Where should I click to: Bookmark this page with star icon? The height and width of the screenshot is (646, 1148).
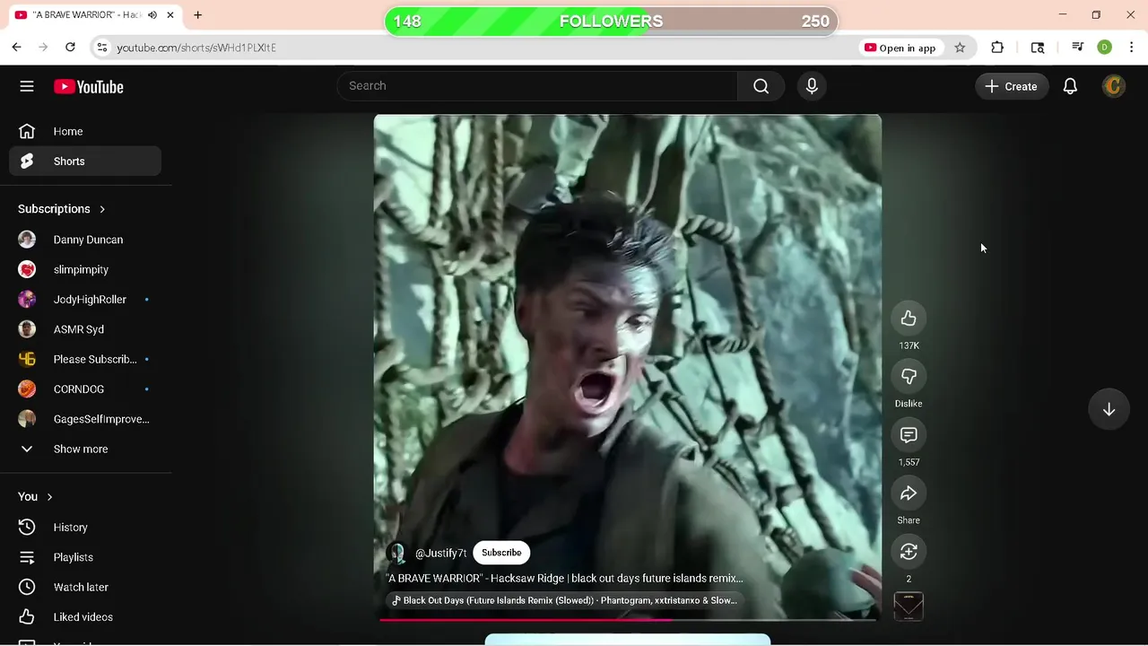pyautogui.click(x=960, y=48)
